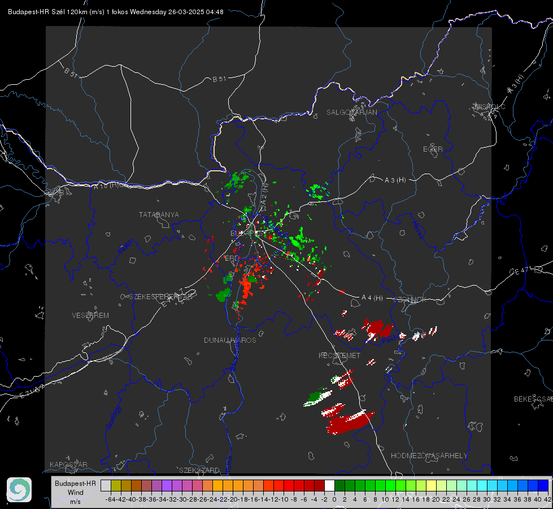
Task: Select the white swatch between -2 and 0
Action: (x=329, y=485)
